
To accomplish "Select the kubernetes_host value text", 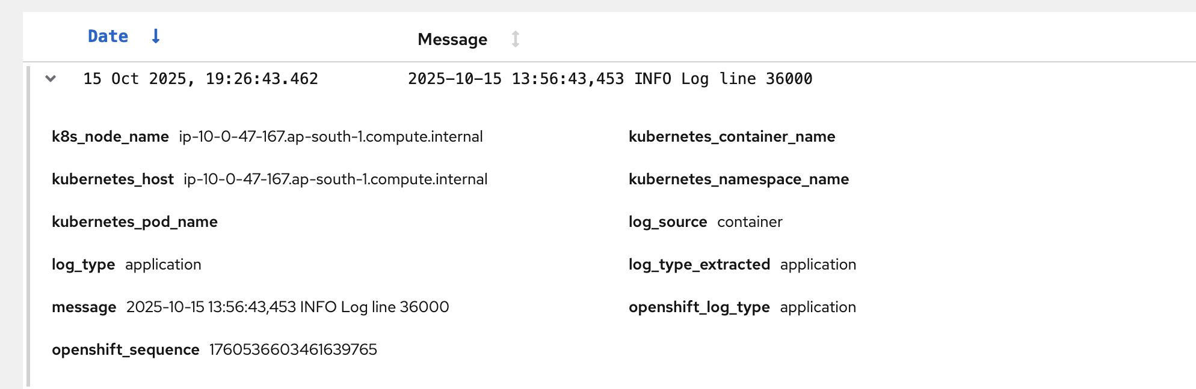I will [335, 179].
